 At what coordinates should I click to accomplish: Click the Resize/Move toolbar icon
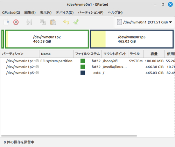pos(29,22)
